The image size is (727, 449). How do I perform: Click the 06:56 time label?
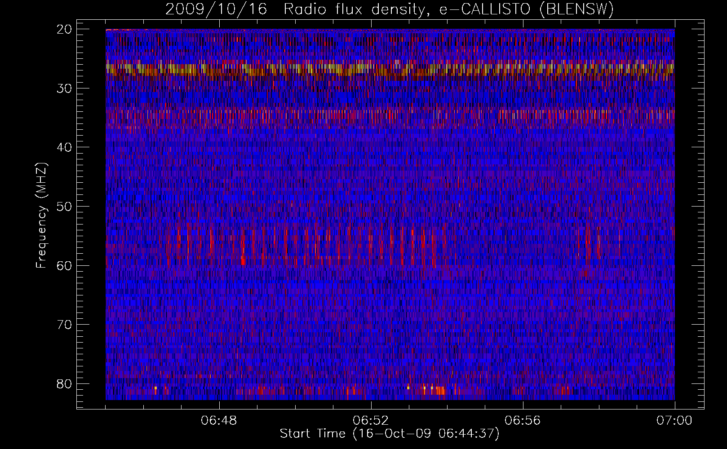pyautogui.click(x=523, y=421)
